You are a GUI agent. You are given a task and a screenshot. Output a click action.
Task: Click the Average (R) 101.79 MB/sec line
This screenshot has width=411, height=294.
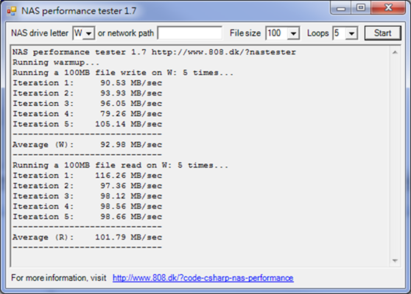pyautogui.click(x=88, y=237)
